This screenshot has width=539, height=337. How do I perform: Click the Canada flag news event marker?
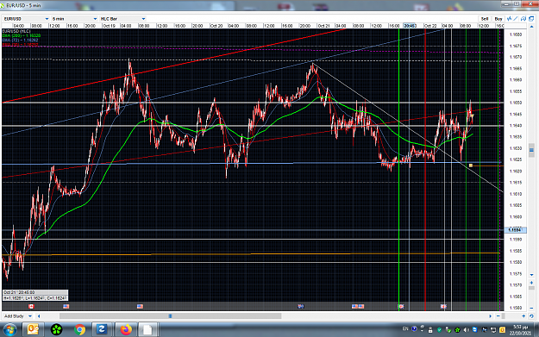coord(31,307)
